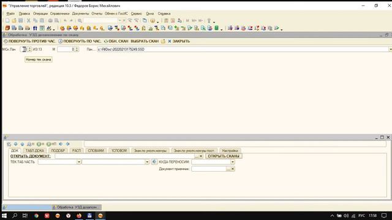
Task: Open the Файл menu
Action: click(x=10, y=13)
